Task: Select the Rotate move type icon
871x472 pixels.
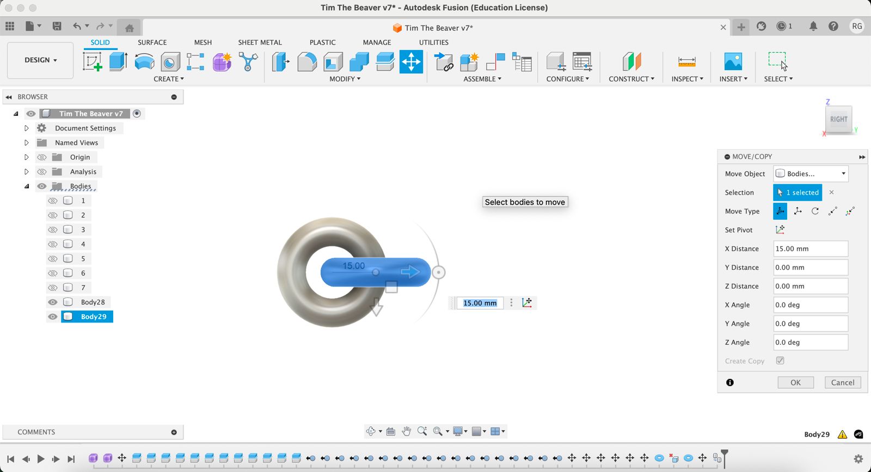Action: coord(815,212)
